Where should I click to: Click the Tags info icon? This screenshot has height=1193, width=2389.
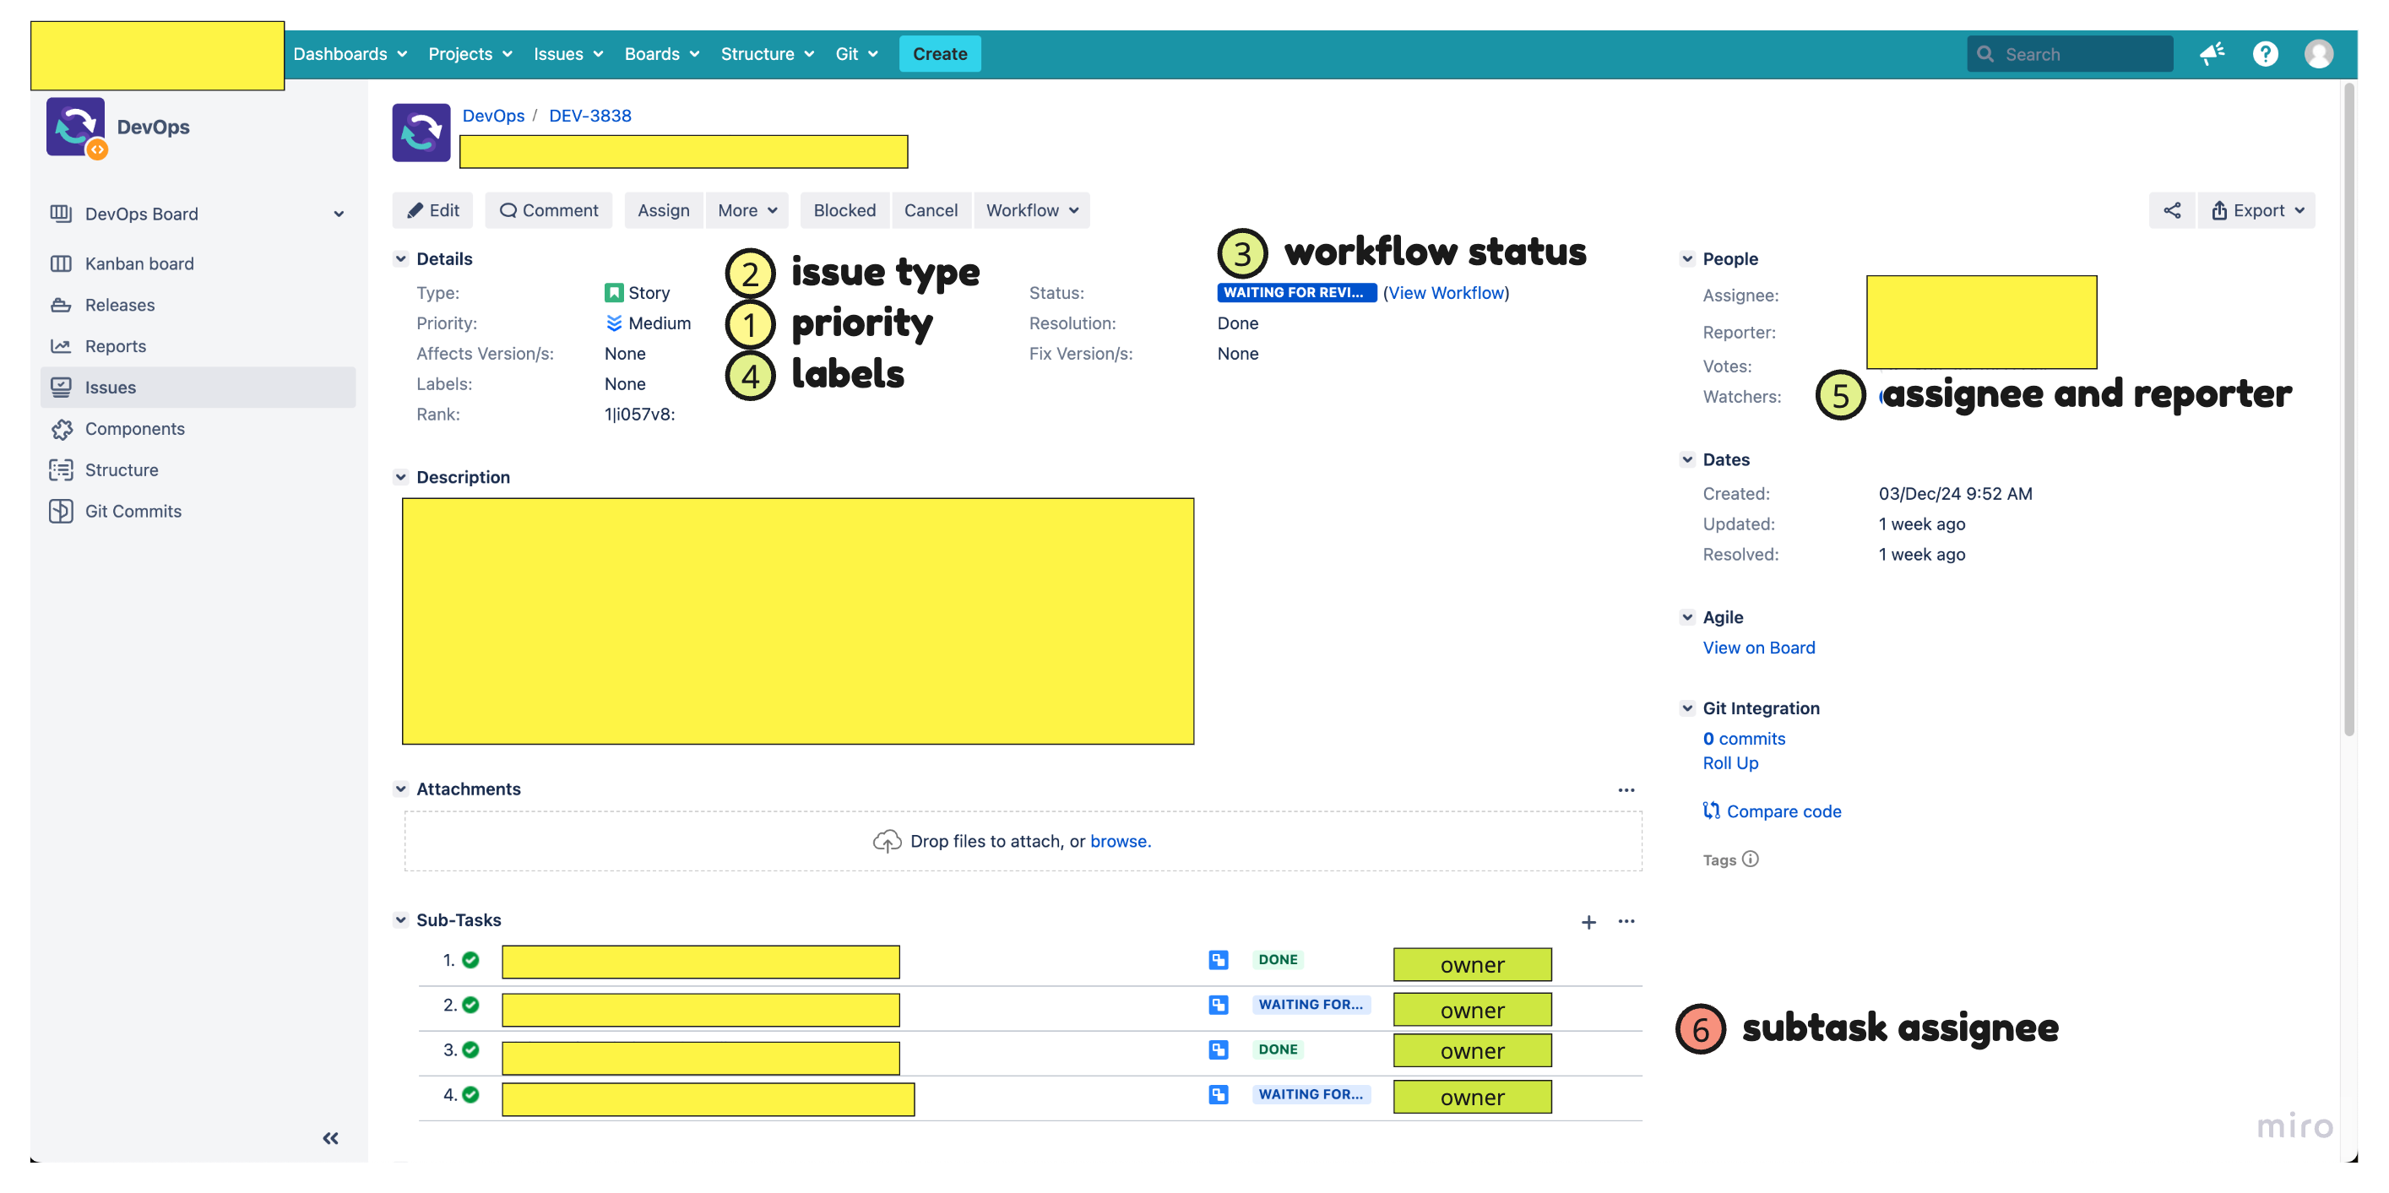(x=1750, y=859)
